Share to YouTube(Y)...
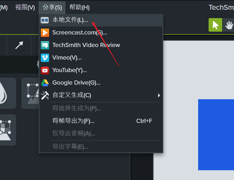The image size is (234, 180). point(101,70)
